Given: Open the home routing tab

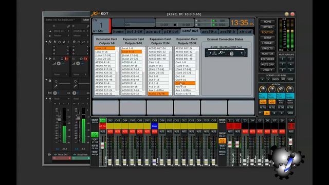Looking at the screenshot, I should (x=118, y=32).
